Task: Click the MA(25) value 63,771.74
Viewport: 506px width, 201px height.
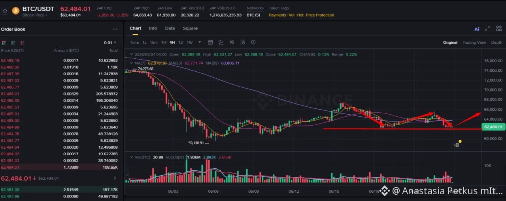Action: [x=193, y=63]
